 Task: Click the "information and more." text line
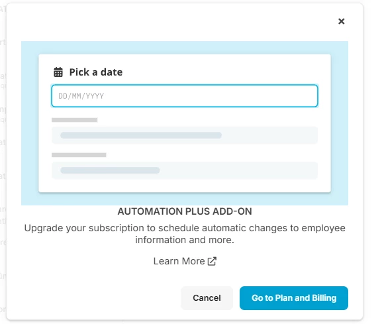click(185, 240)
